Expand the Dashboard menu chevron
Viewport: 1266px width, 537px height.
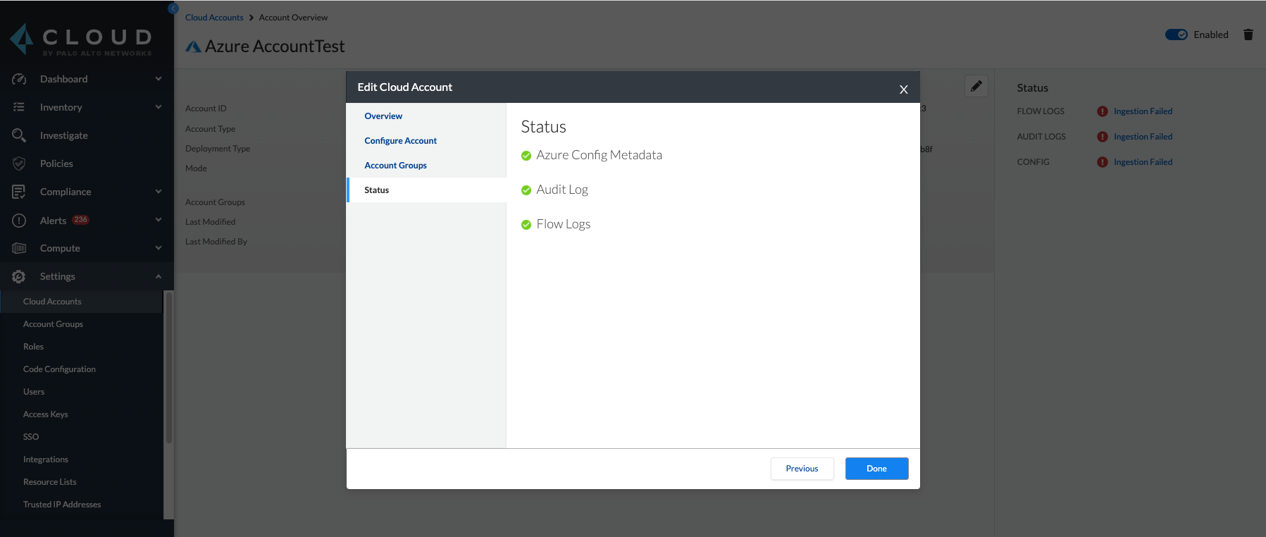159,79
